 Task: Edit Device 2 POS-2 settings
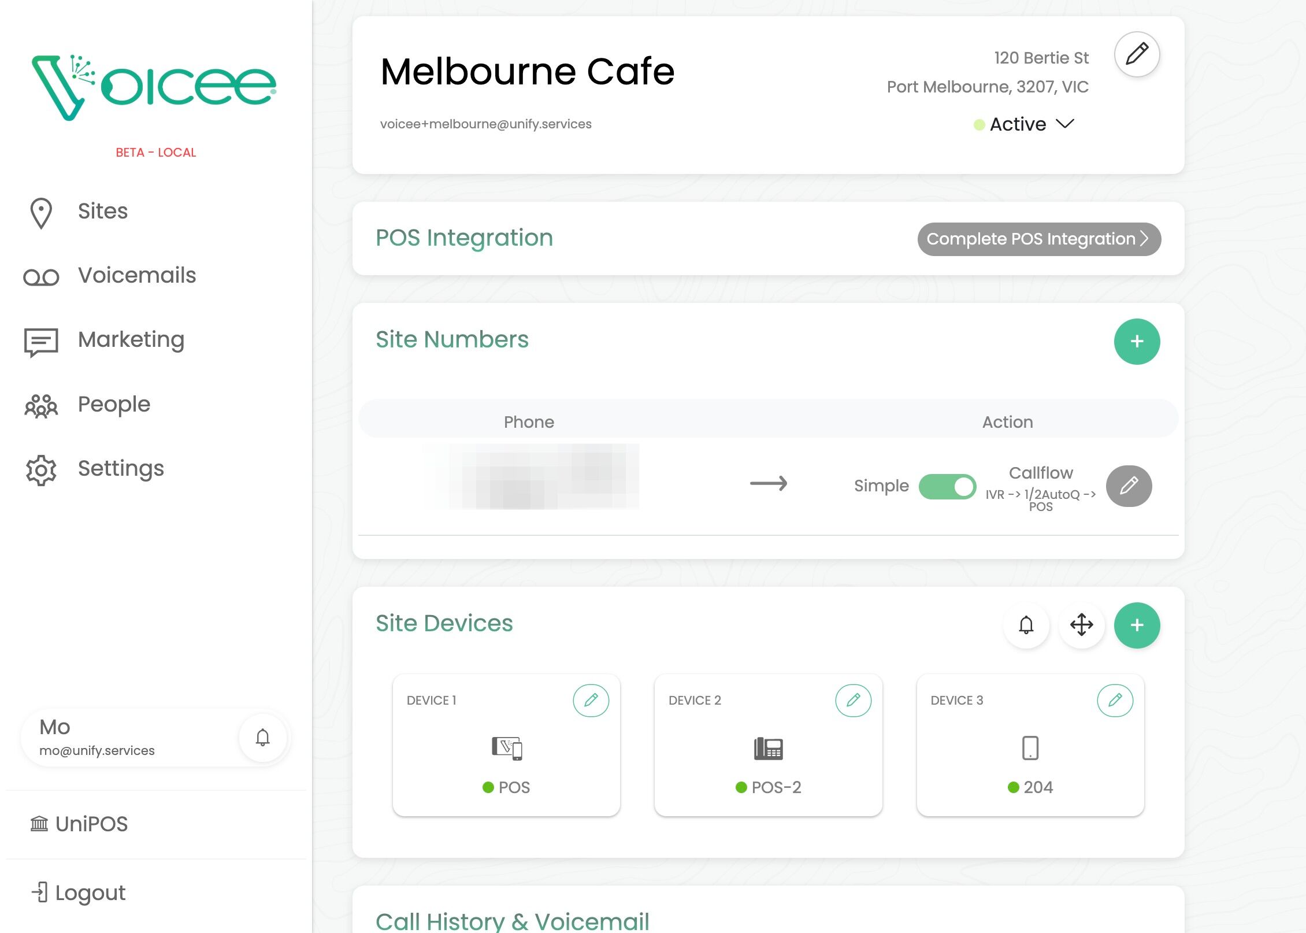[x=852, y=700]
